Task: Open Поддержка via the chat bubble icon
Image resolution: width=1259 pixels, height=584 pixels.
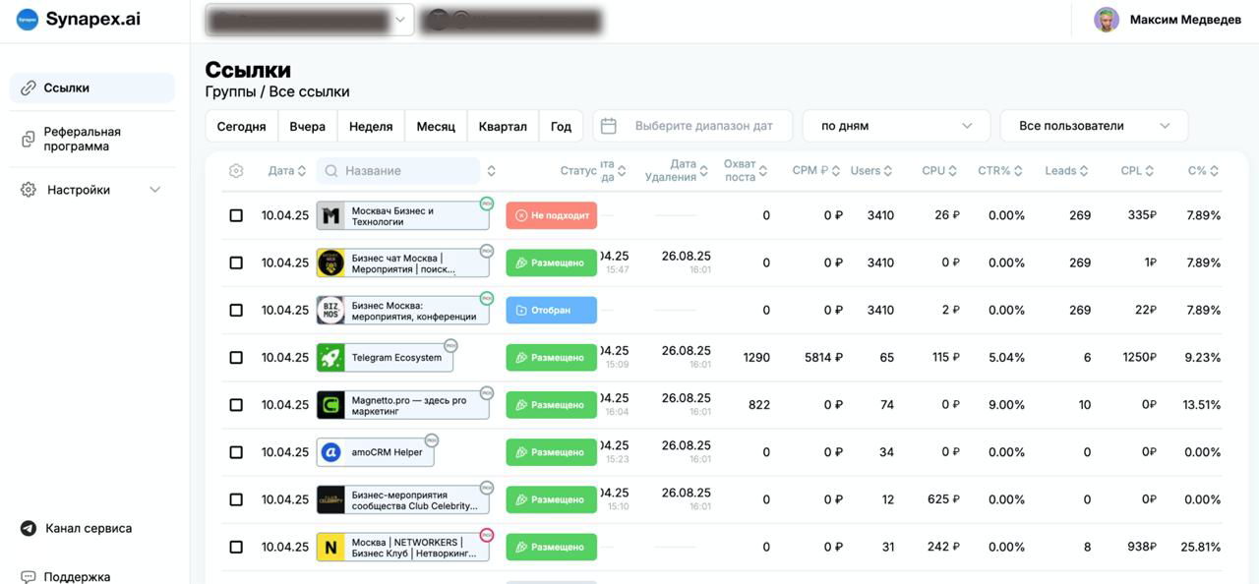Action: tap(28, 575)
